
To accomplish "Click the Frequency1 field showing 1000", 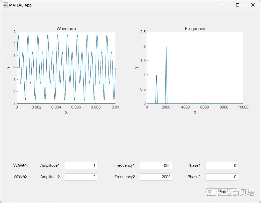I will click(x=156, y=165).
